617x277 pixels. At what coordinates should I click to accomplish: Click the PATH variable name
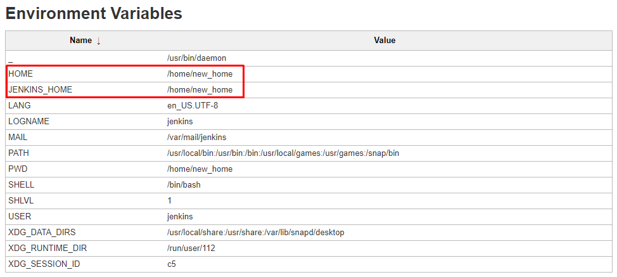(19, 153)
